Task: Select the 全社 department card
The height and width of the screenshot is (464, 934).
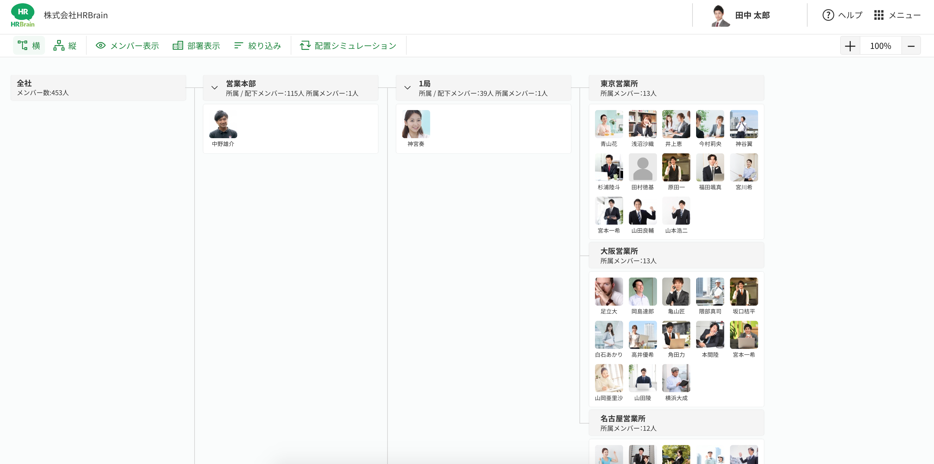Action: pyautogui.click(x=98, y=88)
